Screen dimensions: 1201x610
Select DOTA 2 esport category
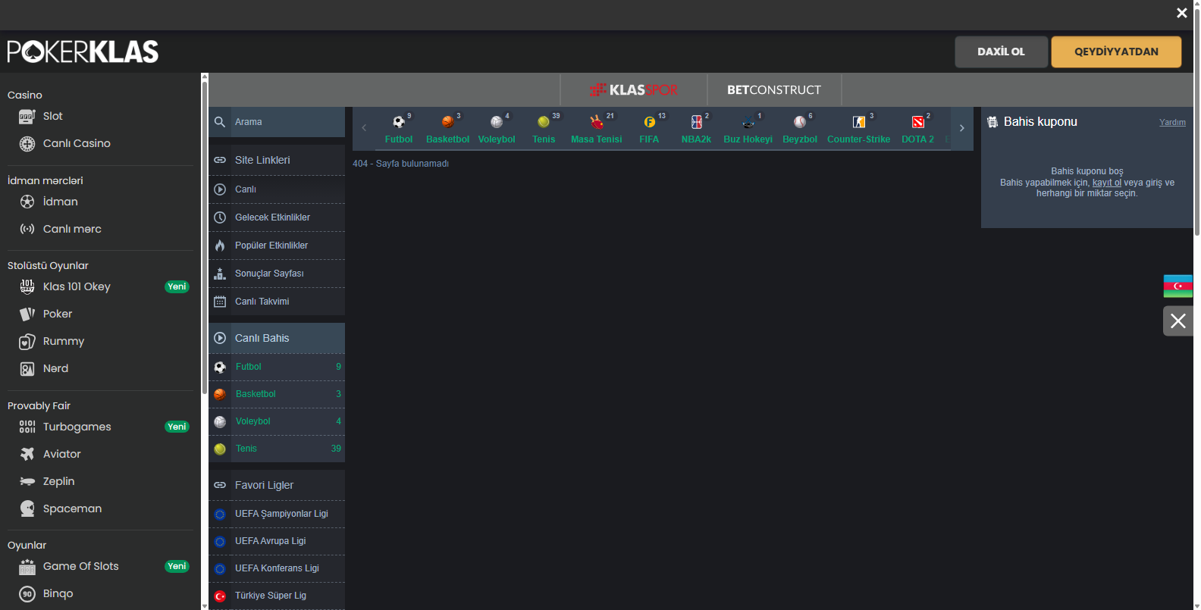(917, 129)
